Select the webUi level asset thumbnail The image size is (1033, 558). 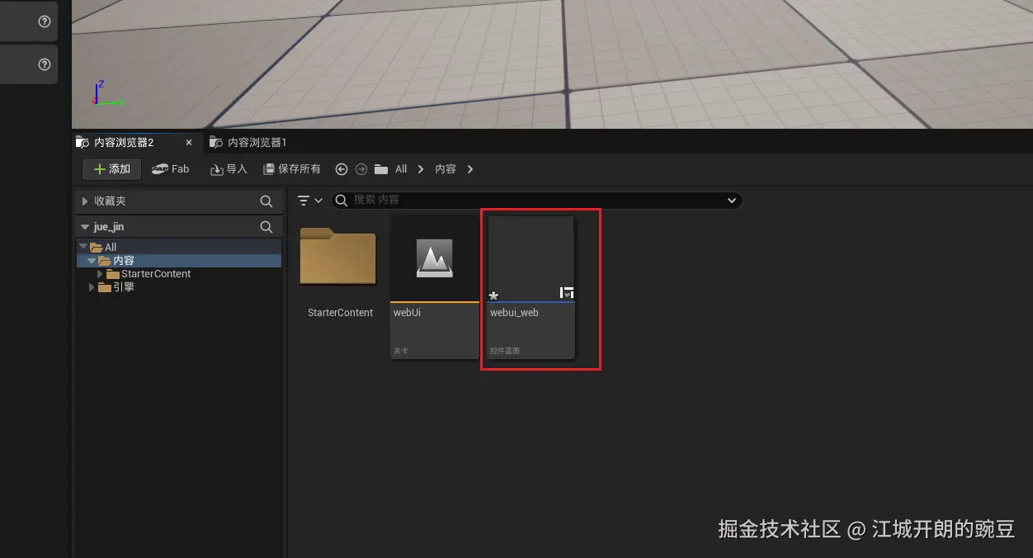[435, 258]
